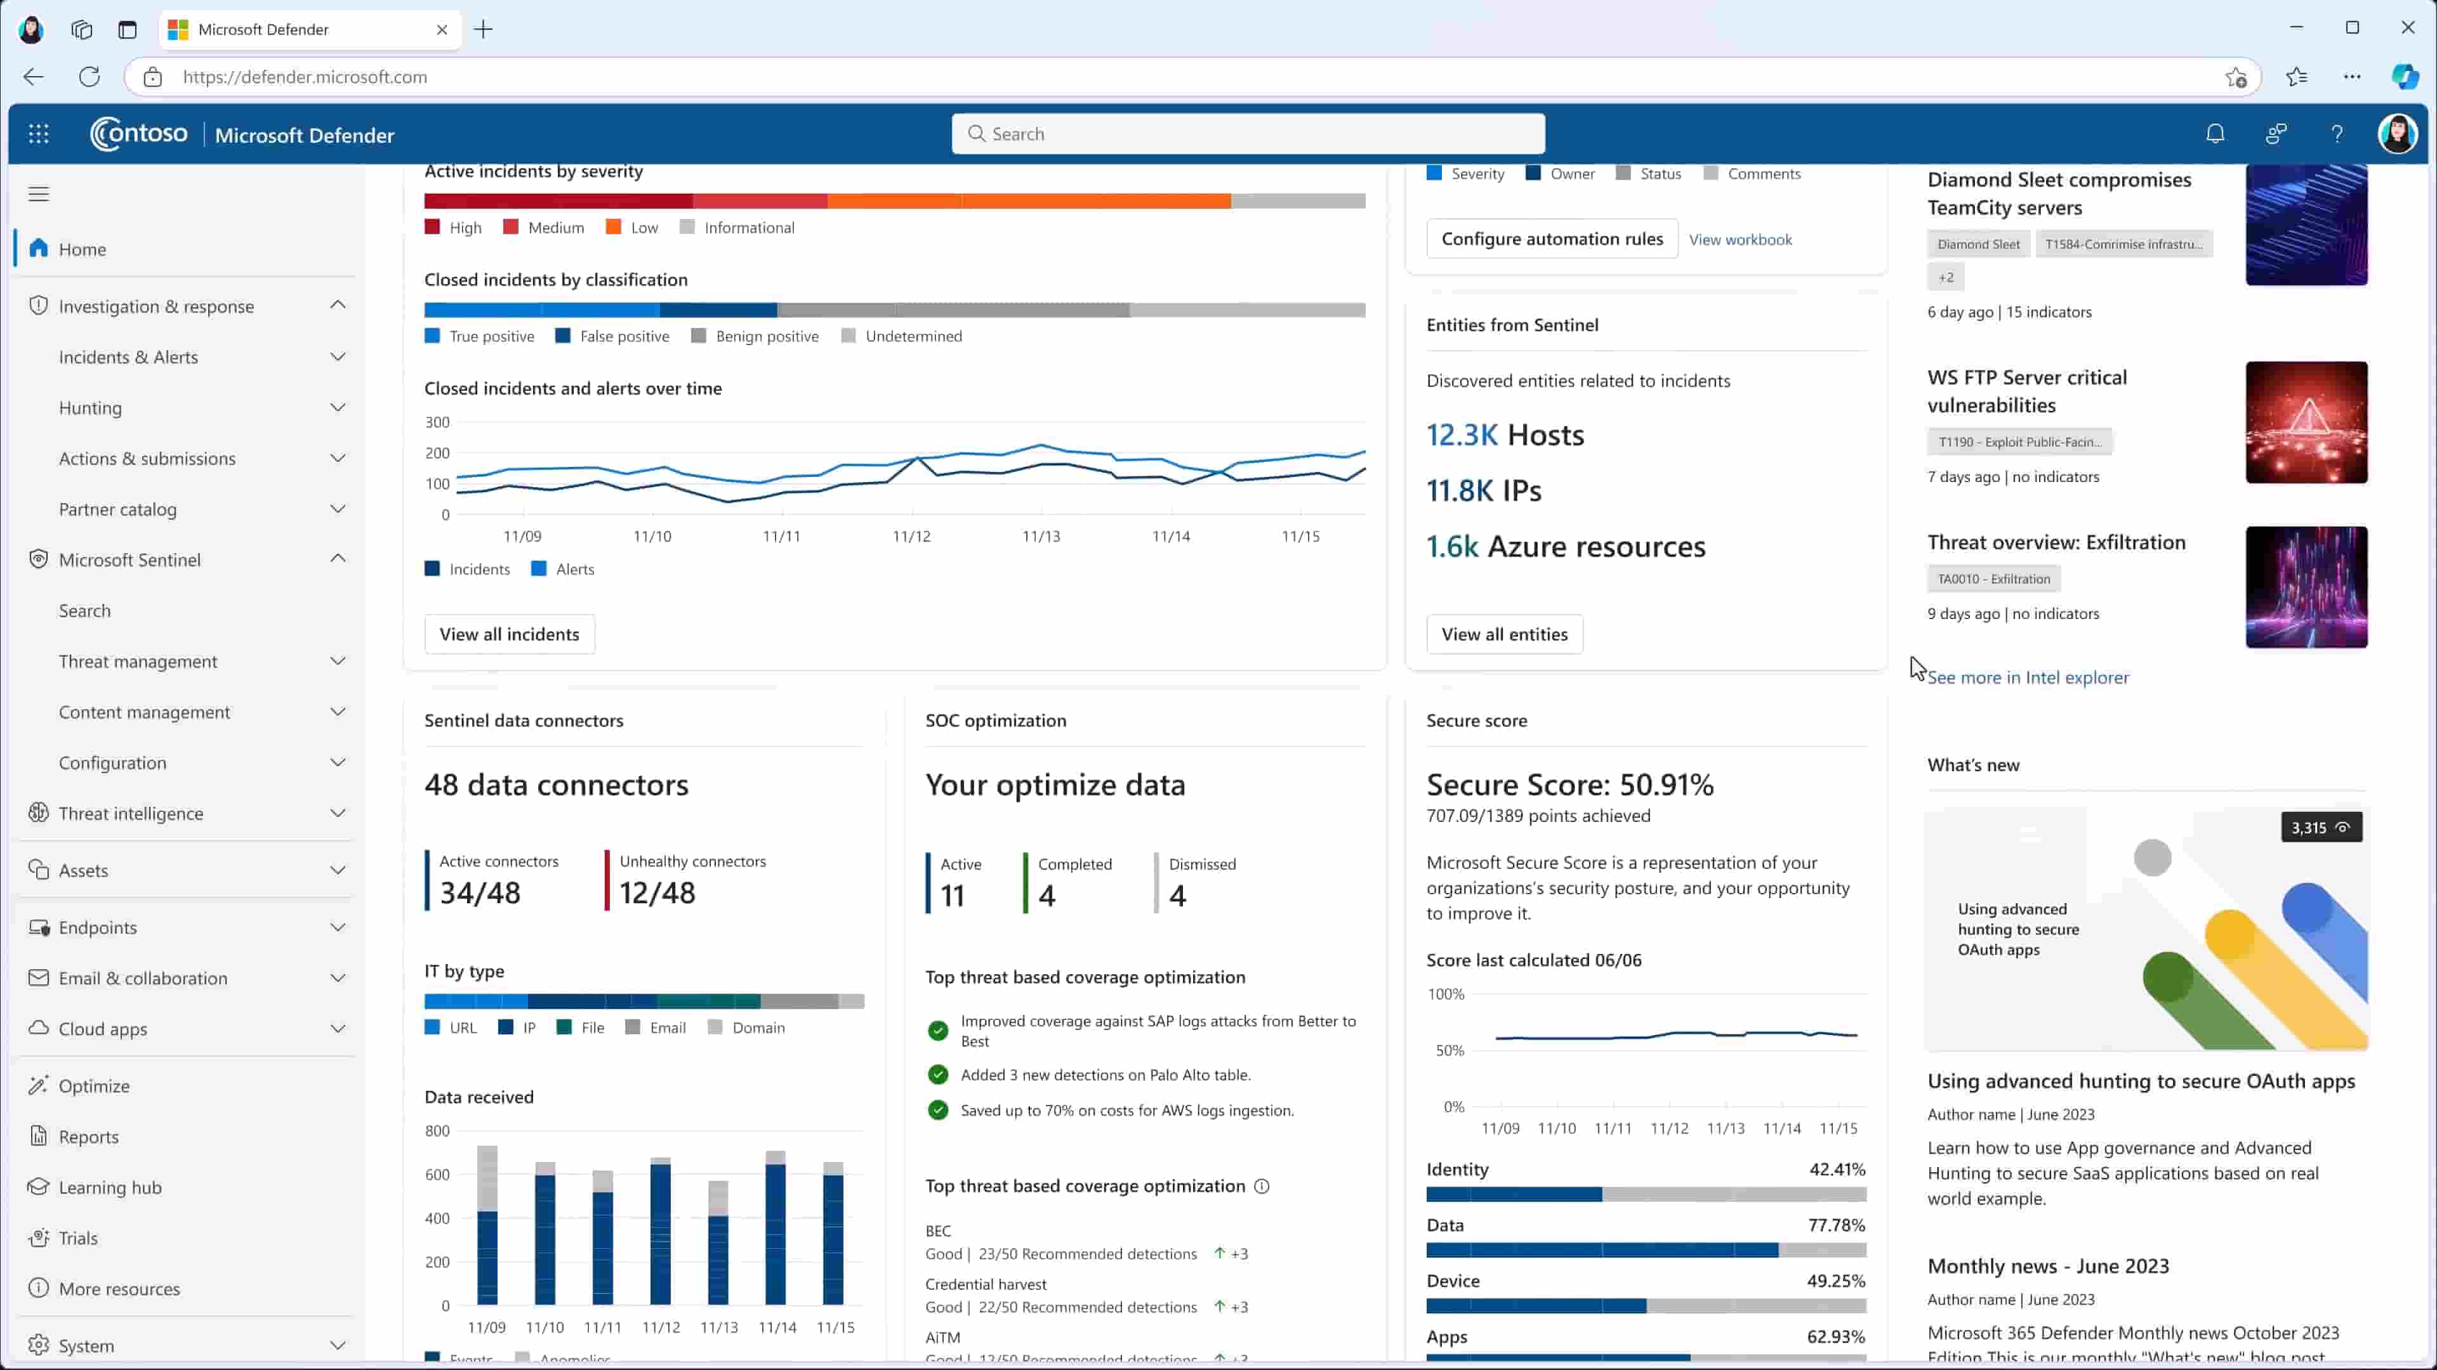Go to Learning hub in sidebar
The height and width of the screenshot is (1370, 2437).
(x=110, y=1187)
